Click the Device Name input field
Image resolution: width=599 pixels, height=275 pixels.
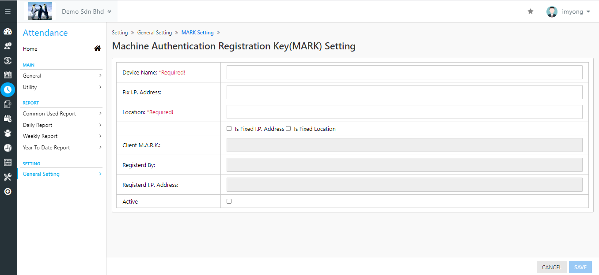tap(404, 72)
